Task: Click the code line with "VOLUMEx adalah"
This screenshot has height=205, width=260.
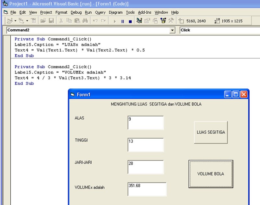Action: coord(60,72)
